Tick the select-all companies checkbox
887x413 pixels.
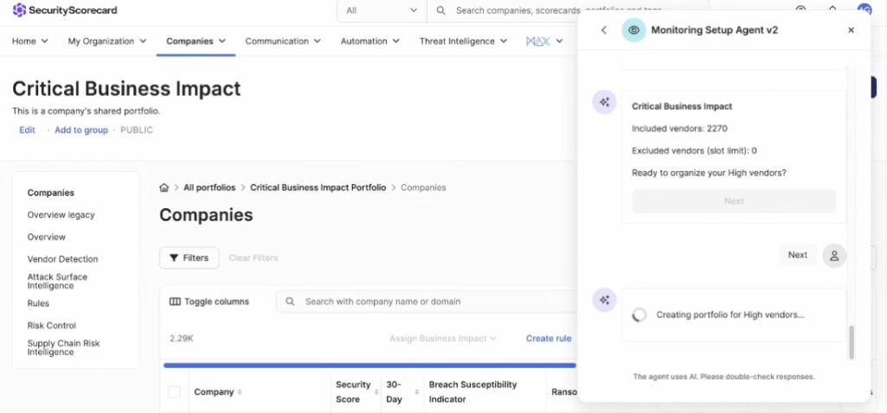(x=174, y=392)
